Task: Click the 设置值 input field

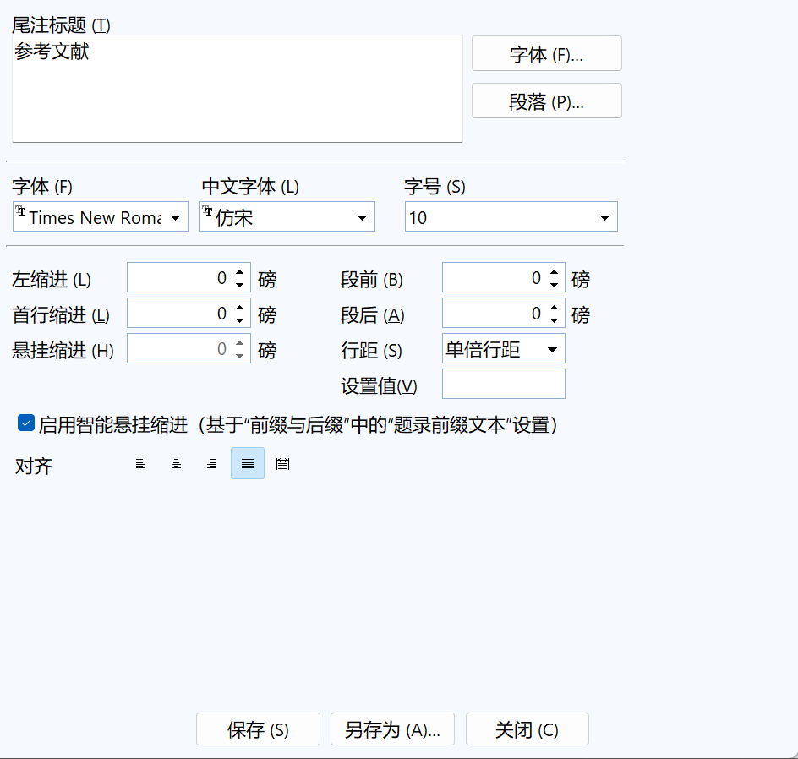Action: [x=503, y=385]
